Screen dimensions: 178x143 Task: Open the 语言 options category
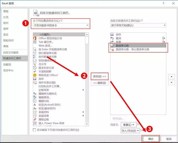[x=15, y=34]
